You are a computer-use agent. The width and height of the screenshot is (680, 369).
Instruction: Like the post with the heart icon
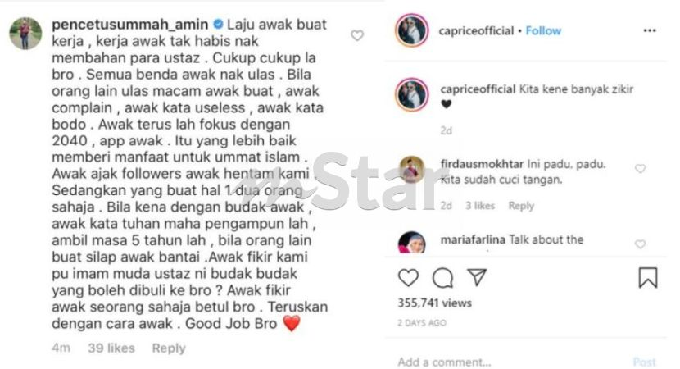coord(408,278)
